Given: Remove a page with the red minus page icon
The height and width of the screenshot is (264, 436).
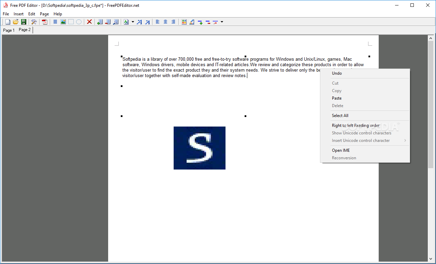Looking at the screenshot, I should [x=108, y=22].
